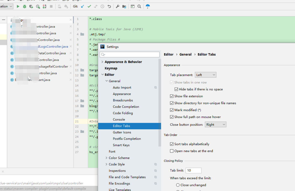Toggle Show file extension checkbox
This screenshot has width=295, height=191.
[172, 96]
